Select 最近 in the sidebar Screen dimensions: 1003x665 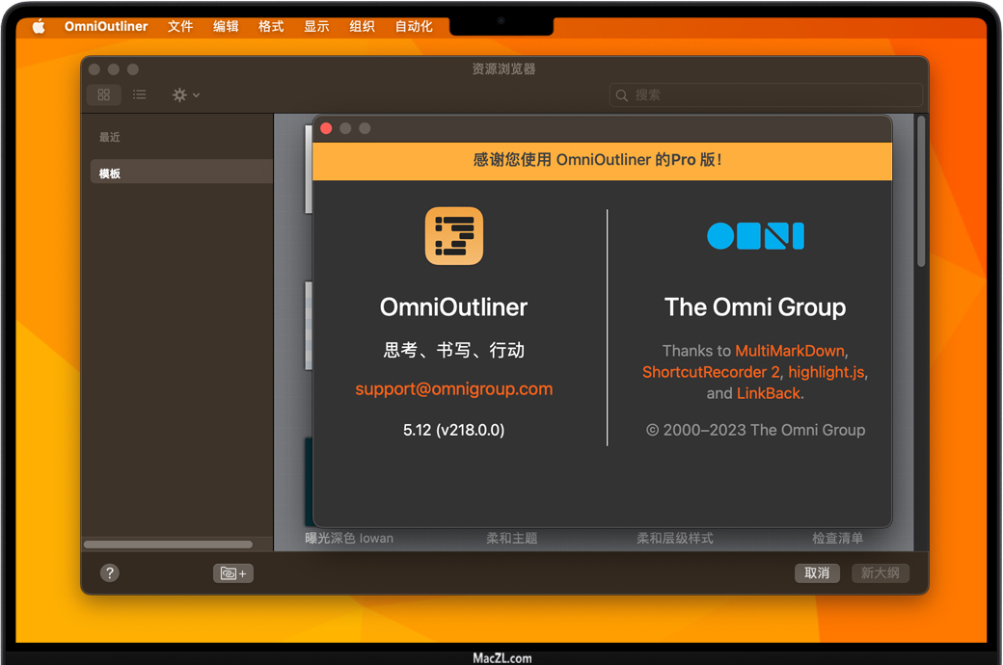[110, 137]
